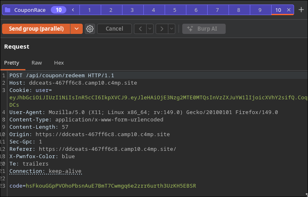The width and height of the screenshot is (308, 197).
Task: Select the Raw view tab
Action: pyautogui.click(x=36, y=63)
